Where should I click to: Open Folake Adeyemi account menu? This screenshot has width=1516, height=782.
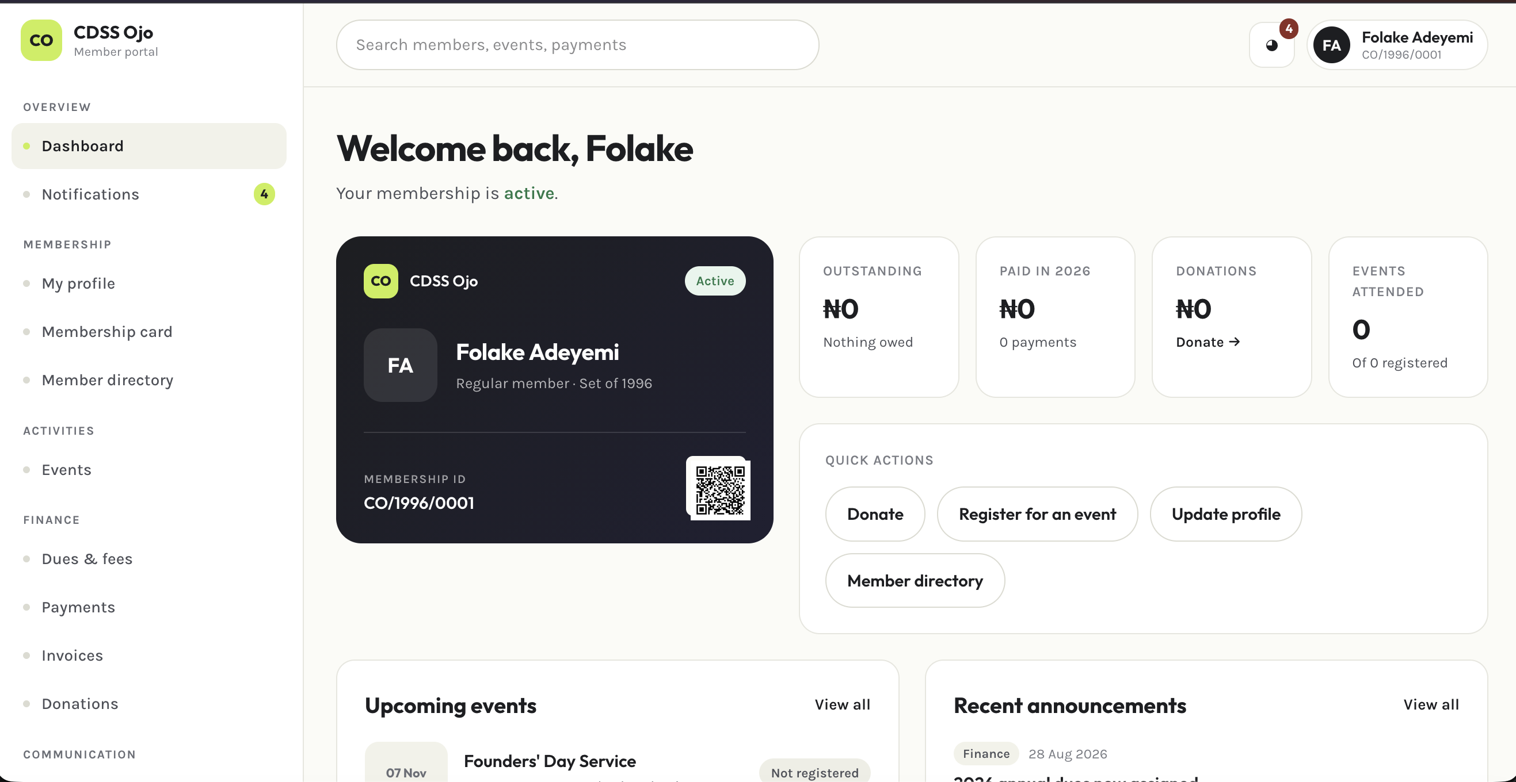coord(1397,45)
